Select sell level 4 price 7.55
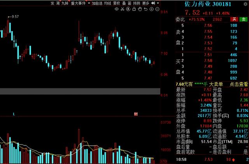This screenshot has width=249, height=164. 208,31
